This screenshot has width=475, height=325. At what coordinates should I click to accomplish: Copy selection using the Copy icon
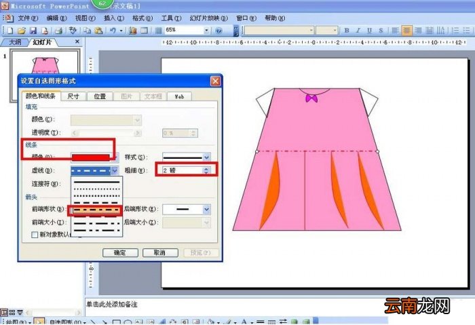click(x=88, y=31)
